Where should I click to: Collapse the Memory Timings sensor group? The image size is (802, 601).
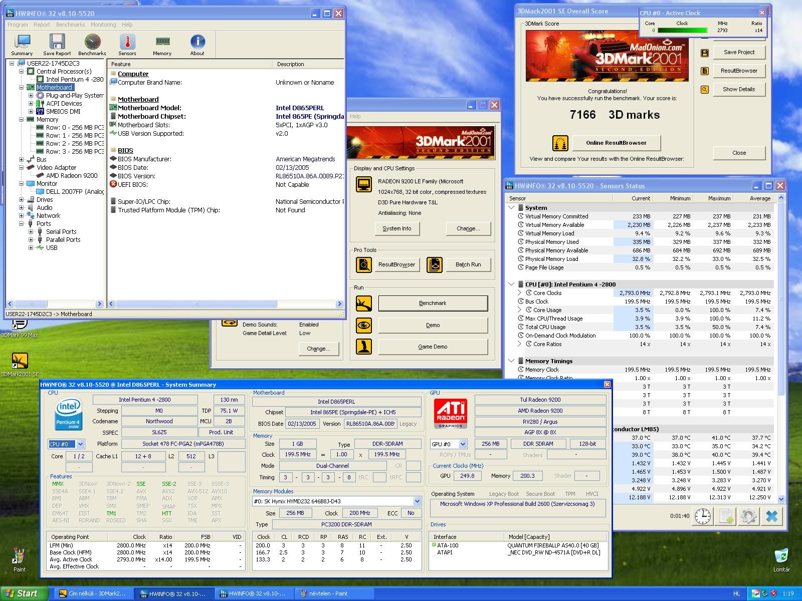click(511, 361)
